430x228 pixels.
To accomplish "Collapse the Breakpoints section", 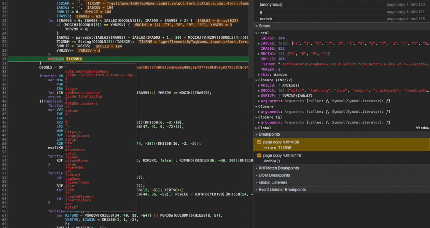I will 256,135.
